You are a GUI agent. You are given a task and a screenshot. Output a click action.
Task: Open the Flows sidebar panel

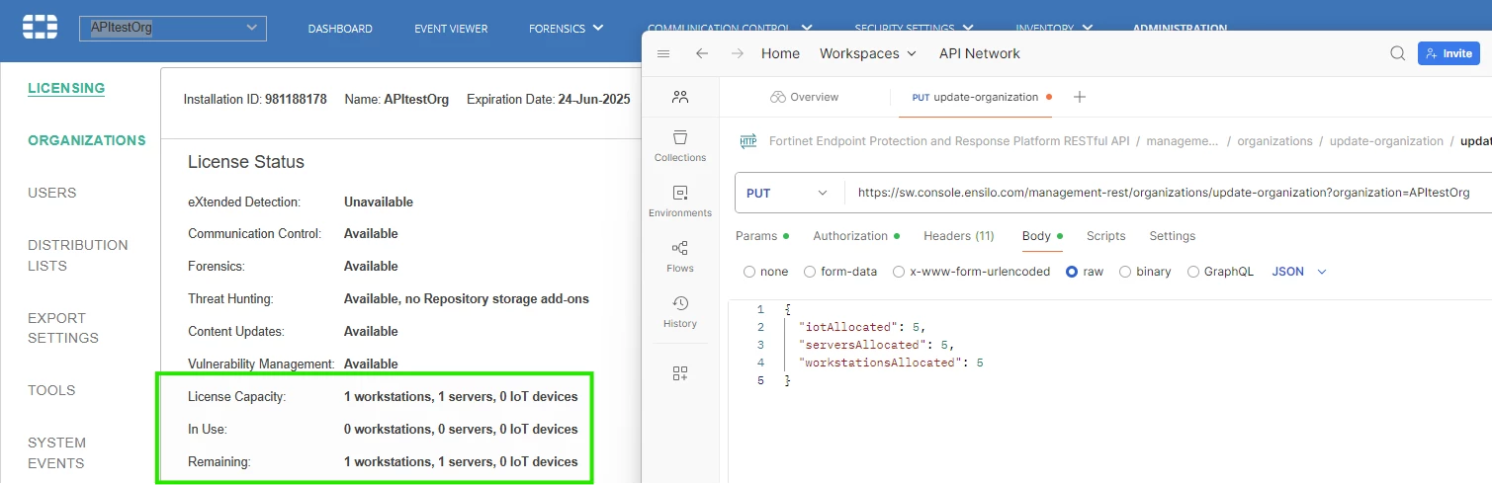(x=680, y=256)
